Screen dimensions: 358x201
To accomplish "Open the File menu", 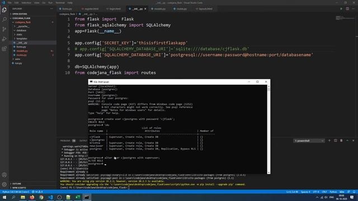I will tap(10, 3).
